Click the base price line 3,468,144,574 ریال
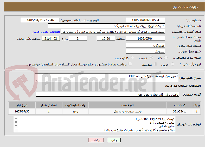 (155, 119)
